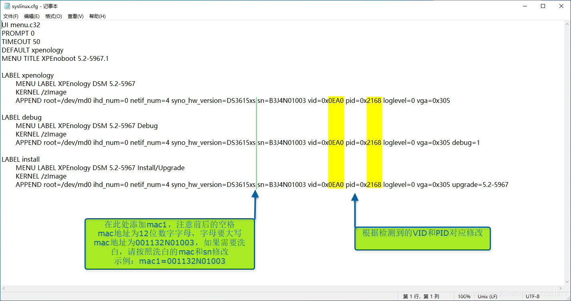571x301 pixels.
Task: Click the 'LABEL debug' line
Action: [22, 117]
